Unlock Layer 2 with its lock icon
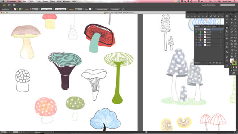Viewport: 238px width, 134px height. [x=199, y=45]
